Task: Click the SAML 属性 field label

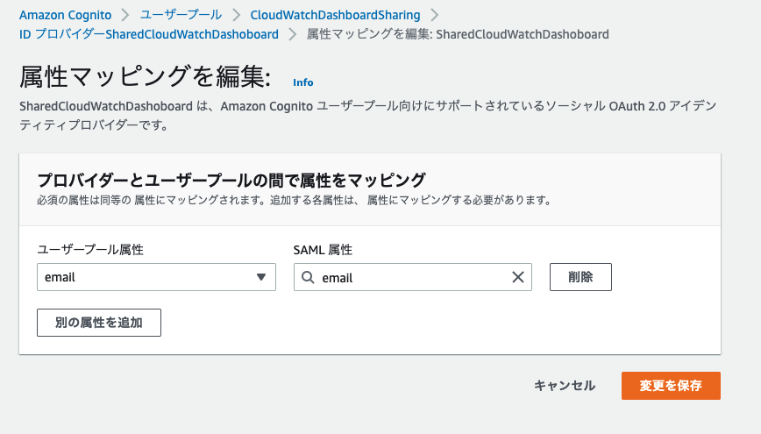Action: coord(323,250)
